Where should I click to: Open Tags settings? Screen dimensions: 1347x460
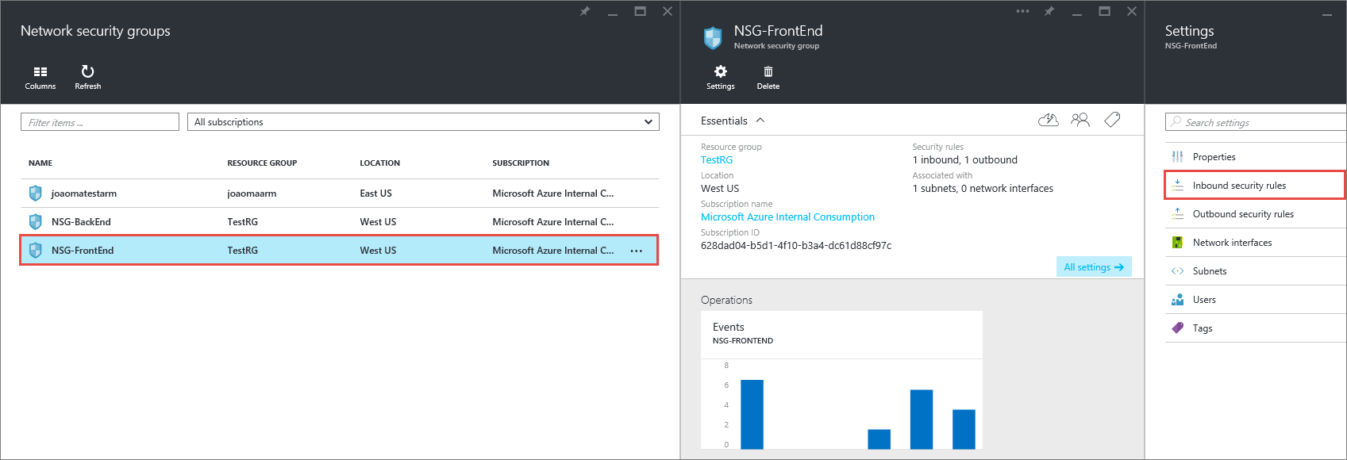[1256, 328]
